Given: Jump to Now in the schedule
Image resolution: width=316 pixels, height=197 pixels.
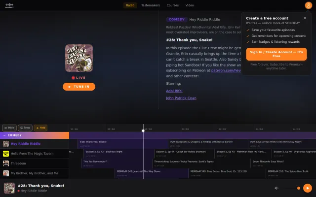Looking at the screenshot, I should 25,128.
